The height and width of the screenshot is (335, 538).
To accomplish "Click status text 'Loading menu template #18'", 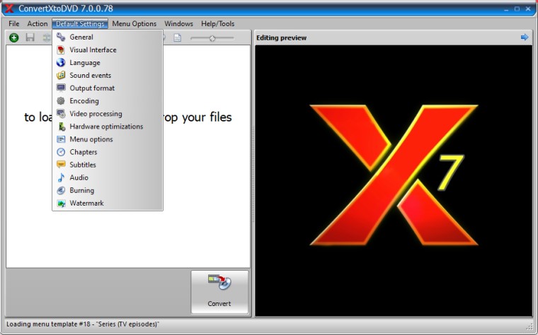I will [83, 324].
